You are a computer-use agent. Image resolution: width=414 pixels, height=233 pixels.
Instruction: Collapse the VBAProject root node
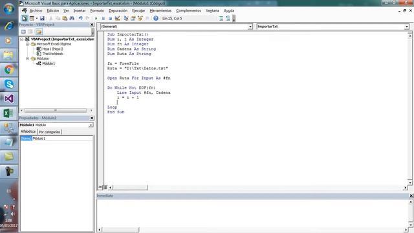pyautogui.click(x=22, y=39)
